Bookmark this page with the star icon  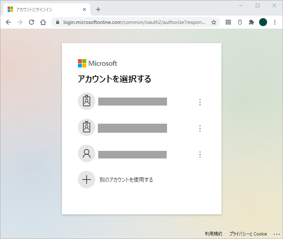click(x=214, y=22)
